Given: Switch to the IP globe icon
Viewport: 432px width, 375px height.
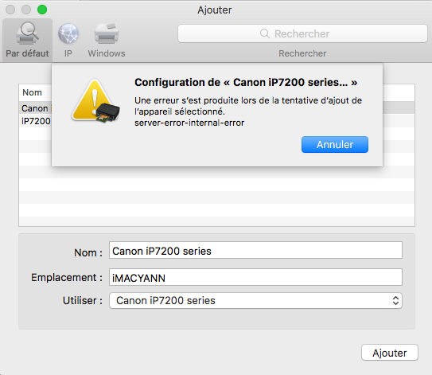Looking at the screenshot, I should point(68,33).
